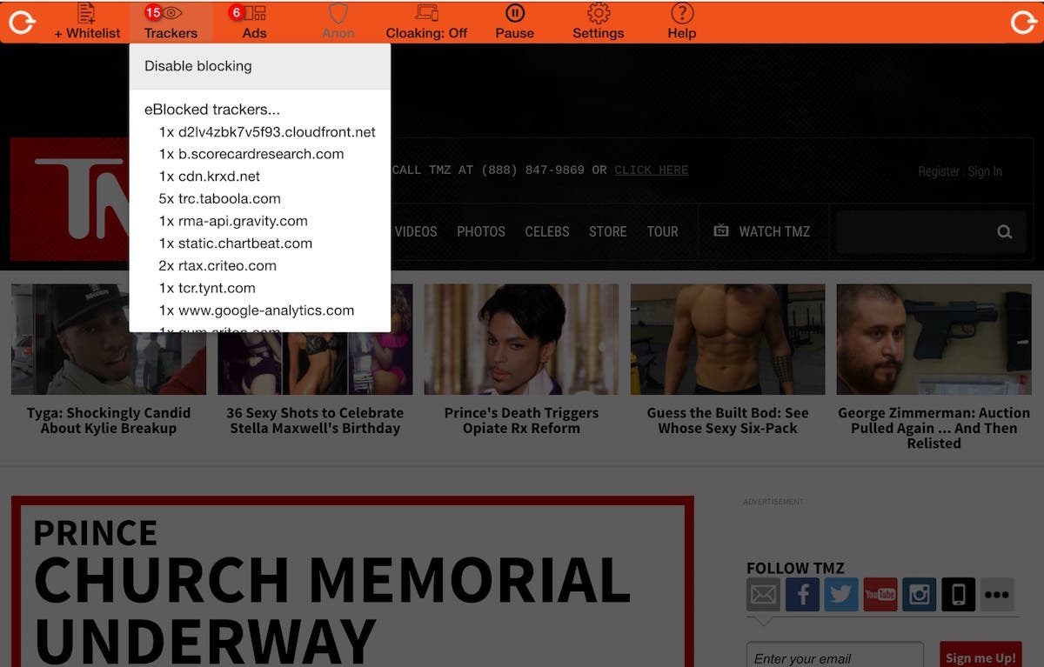Open George Zimmerman auction thumbnail
Viewport: 1044px width, 667px height.
934,339
